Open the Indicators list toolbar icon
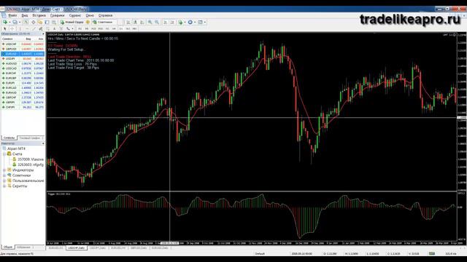The image size is (467, 262). click(180, 22)
